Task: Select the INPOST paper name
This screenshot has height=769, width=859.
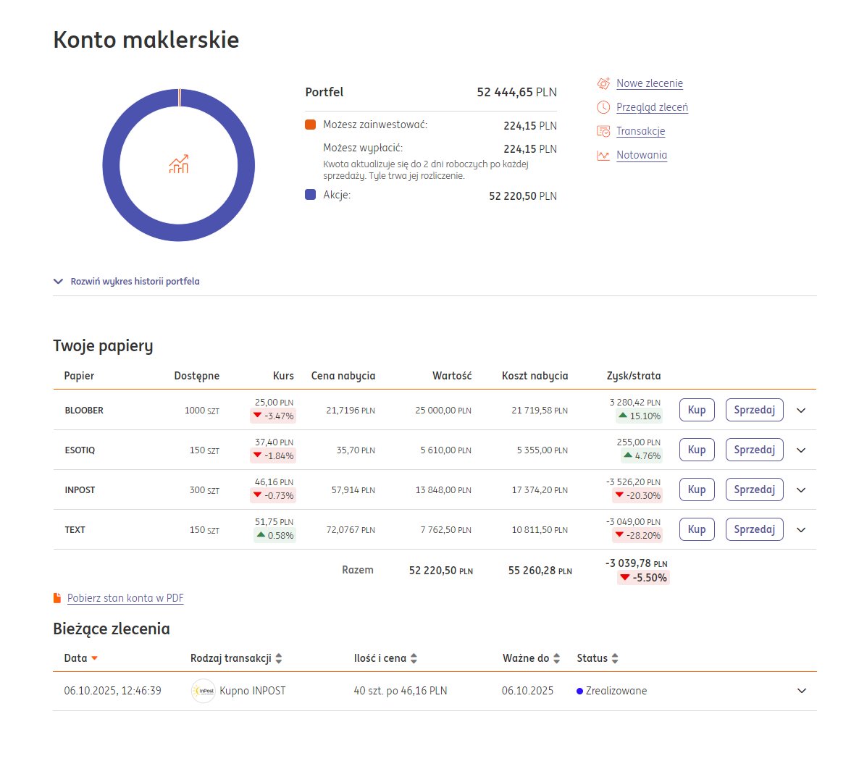Action: [80, 490]
